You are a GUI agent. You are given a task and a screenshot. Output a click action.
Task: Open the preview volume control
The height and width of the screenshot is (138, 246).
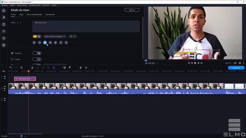(x=235, y=63)
